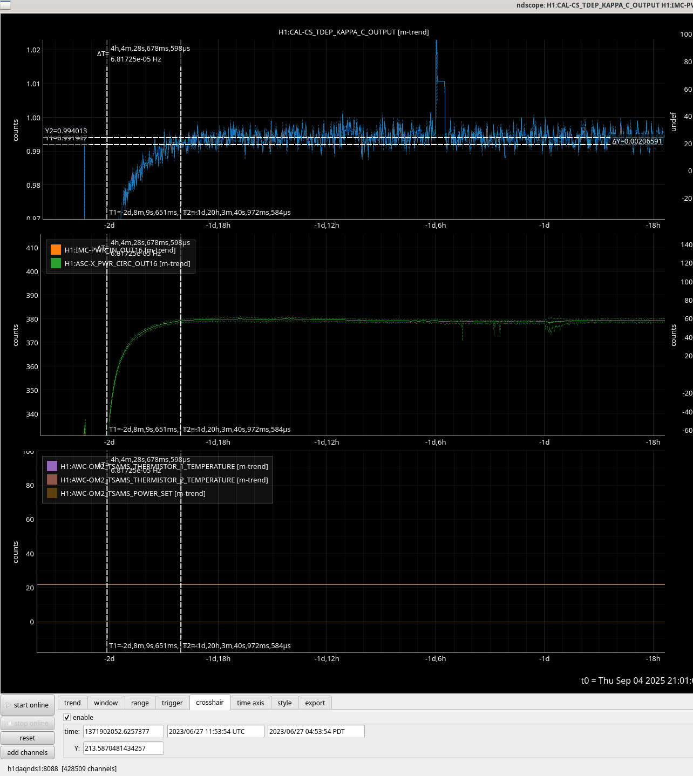
Task: Uncheck the crosshair enable checkbox
Action: point(67,717)
